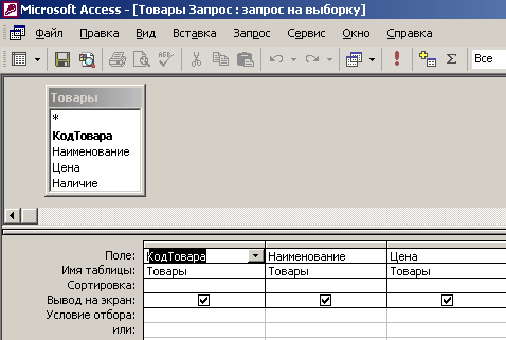The height and width of the screenshot is (340, 506).
Task: Click table name Товары under Наименование
Action: click(x=326, y=271)
